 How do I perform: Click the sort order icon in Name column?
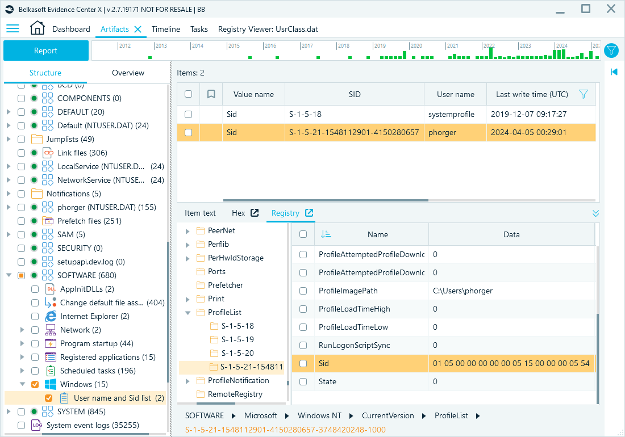326,234
